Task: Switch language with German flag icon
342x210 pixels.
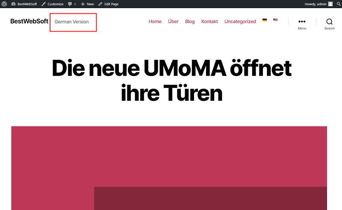Action: coord(265,20)
